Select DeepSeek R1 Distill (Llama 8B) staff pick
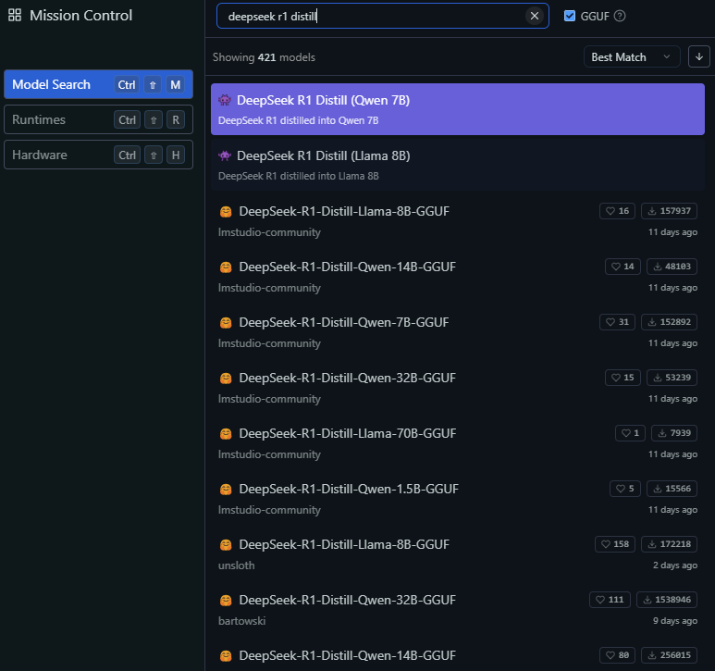 click(457, 165)
